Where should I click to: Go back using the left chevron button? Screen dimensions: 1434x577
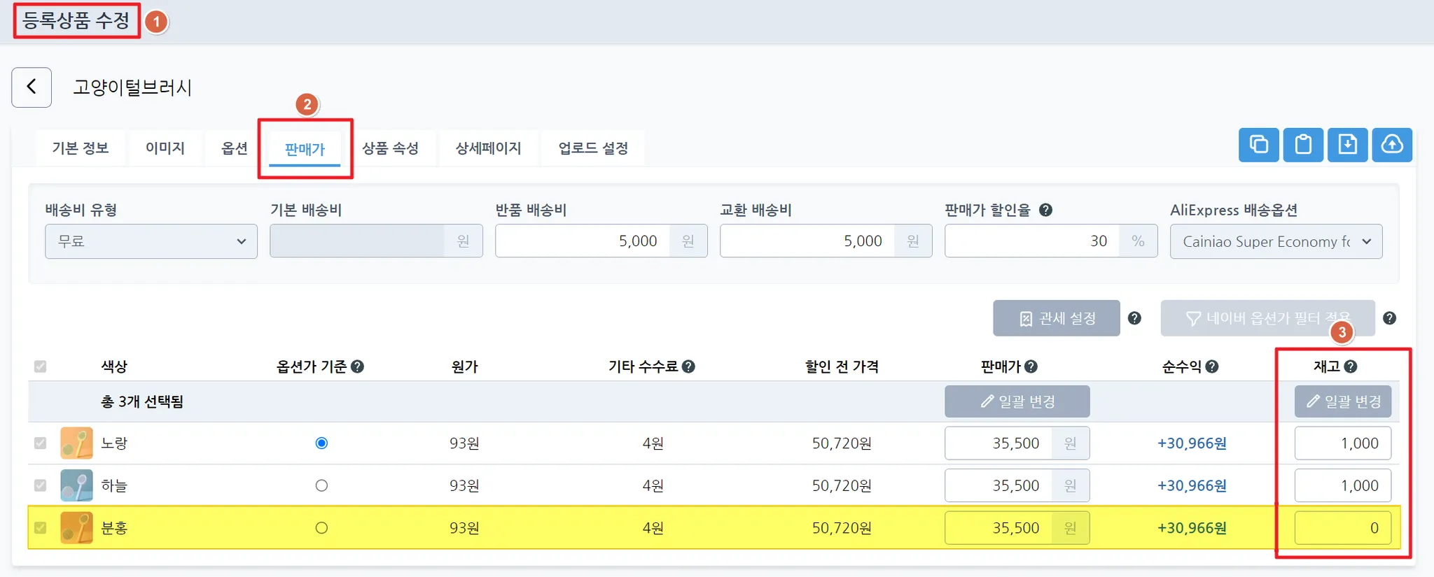click(x=32, y=87)
